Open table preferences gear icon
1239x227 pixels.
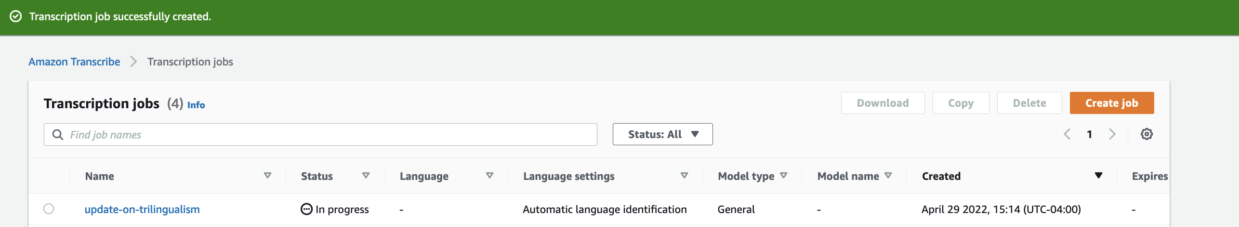point(1147,134)
